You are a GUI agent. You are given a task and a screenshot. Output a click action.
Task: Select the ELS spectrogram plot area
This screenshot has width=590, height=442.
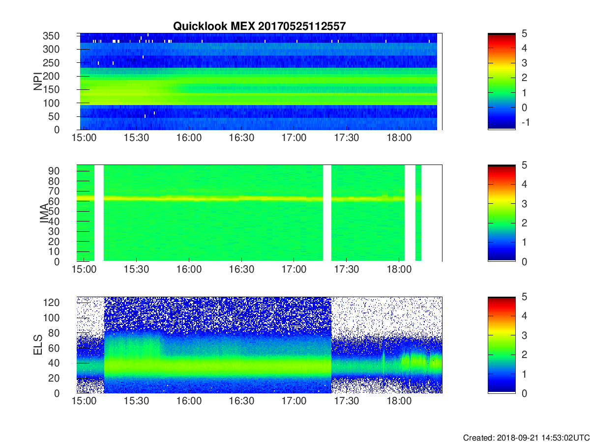[259, 345]
